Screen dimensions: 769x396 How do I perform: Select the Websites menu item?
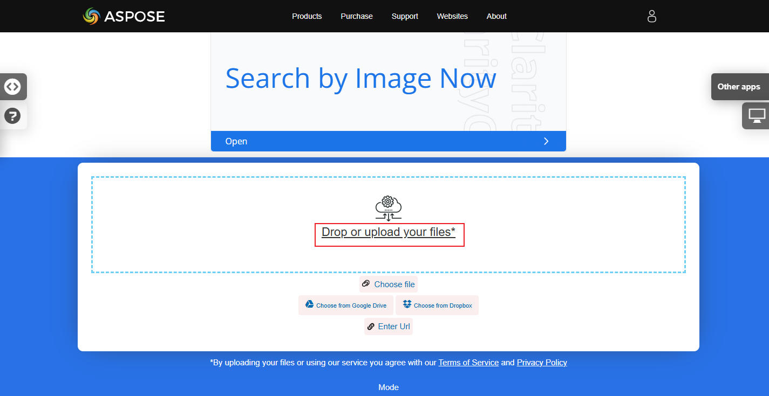point(452,16)
